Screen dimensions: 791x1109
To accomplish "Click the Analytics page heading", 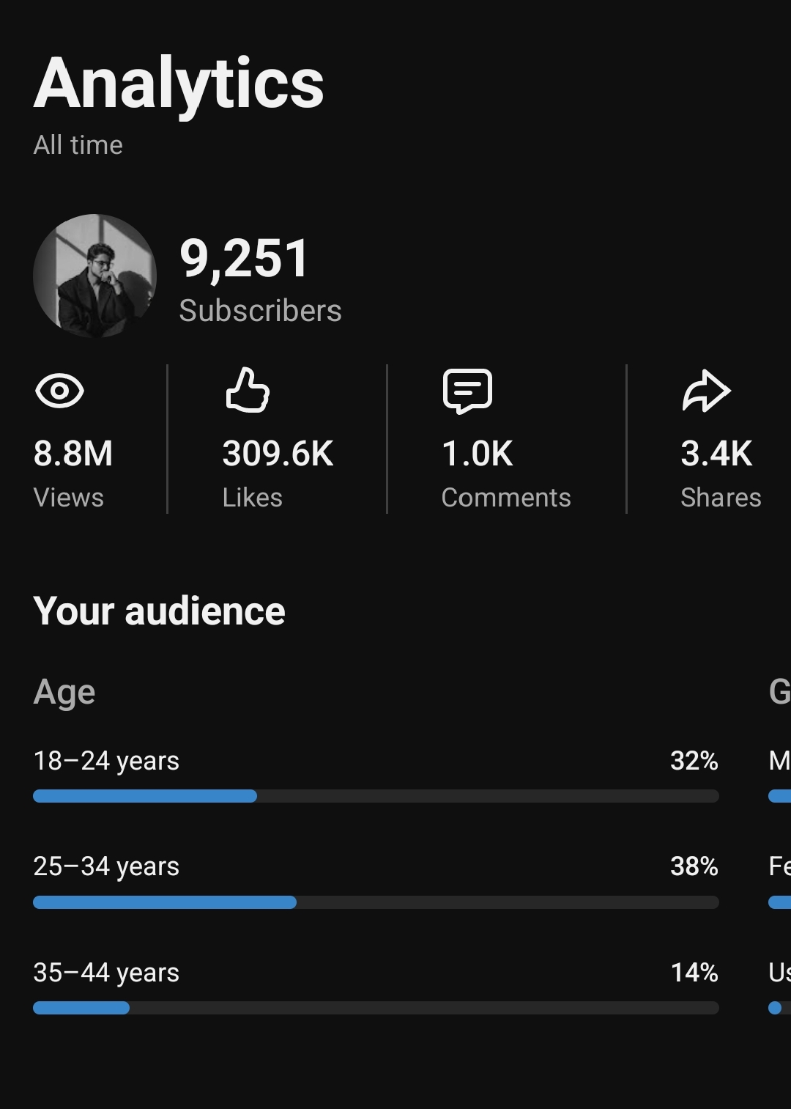I will click(x=179, y=84).
